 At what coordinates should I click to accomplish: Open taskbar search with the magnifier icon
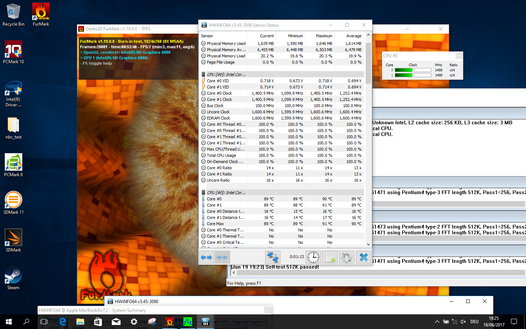click(26, 322)
